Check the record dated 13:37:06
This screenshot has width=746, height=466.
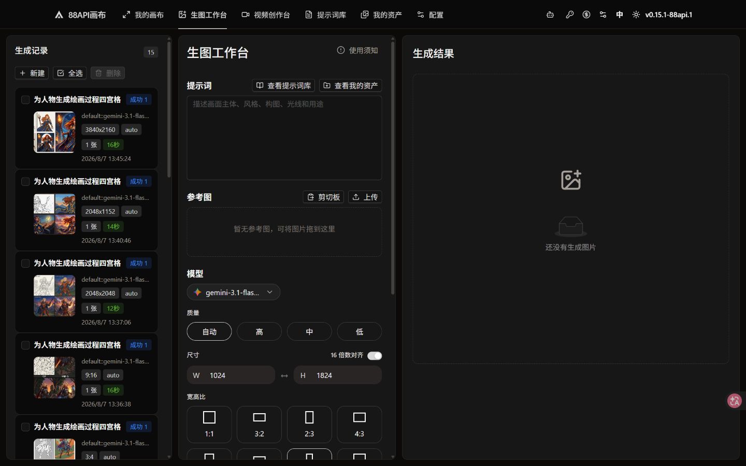(x=25, y=263)
